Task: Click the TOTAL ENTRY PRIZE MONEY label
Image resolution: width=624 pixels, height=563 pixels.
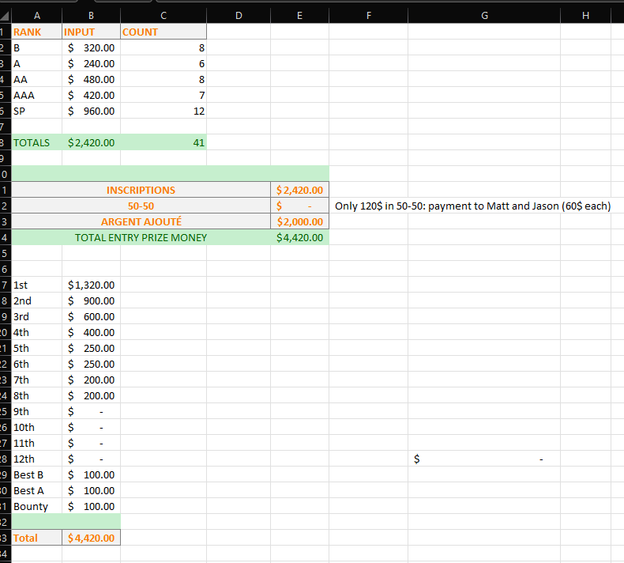Action: click(141, 238)
